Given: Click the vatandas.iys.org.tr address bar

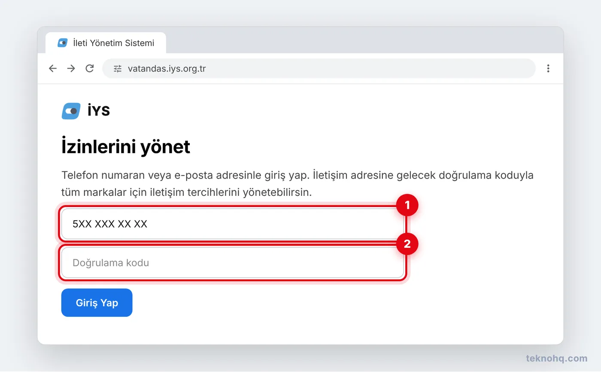Looking at the screenshot, I should point(319,69).
